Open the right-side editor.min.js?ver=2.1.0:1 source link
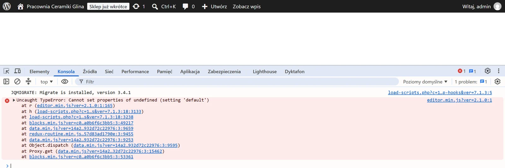The image size is (505, 168). point(460,100)
